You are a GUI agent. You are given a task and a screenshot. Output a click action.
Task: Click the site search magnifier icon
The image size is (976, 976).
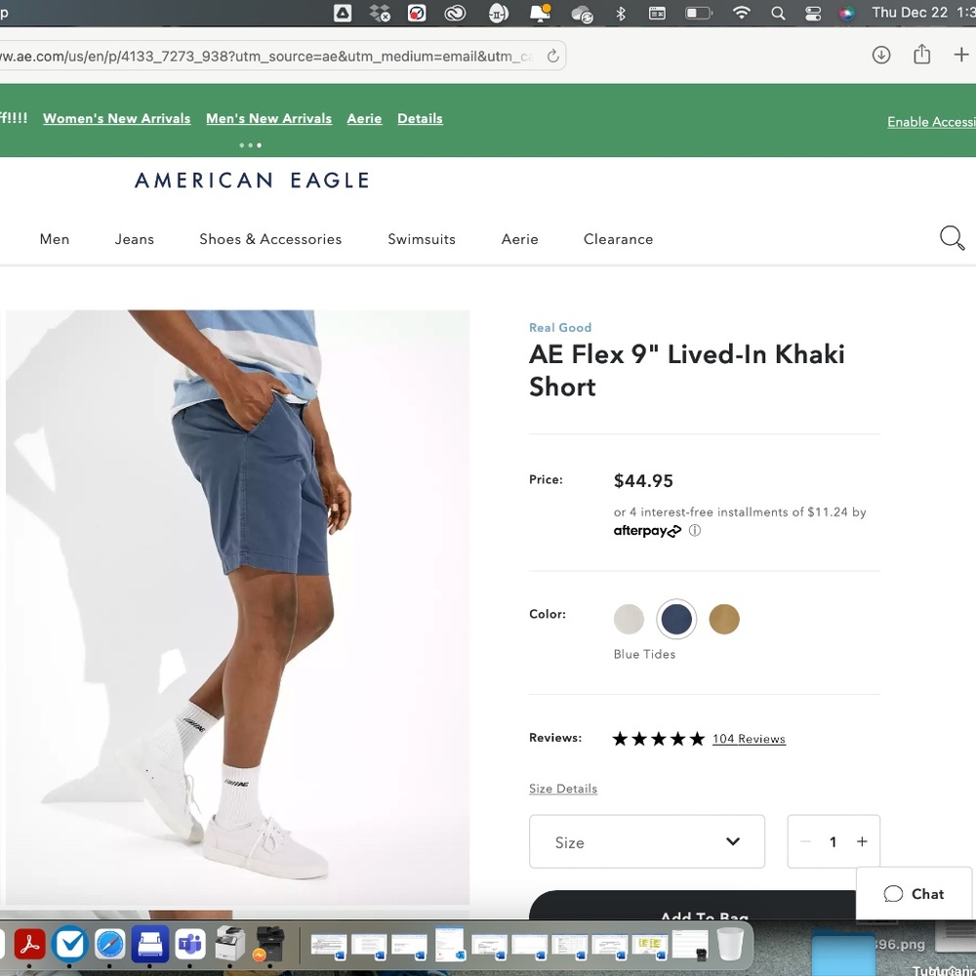click(952, 238)
